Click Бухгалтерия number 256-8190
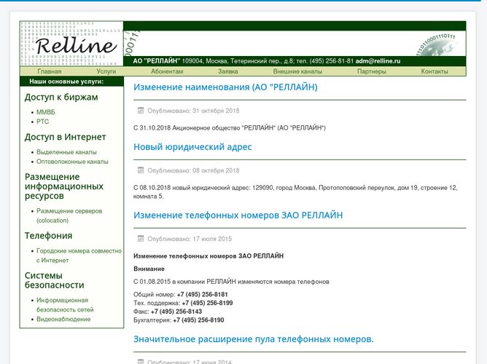The width and height of the screenshot is (487, 364). (198, 320)
